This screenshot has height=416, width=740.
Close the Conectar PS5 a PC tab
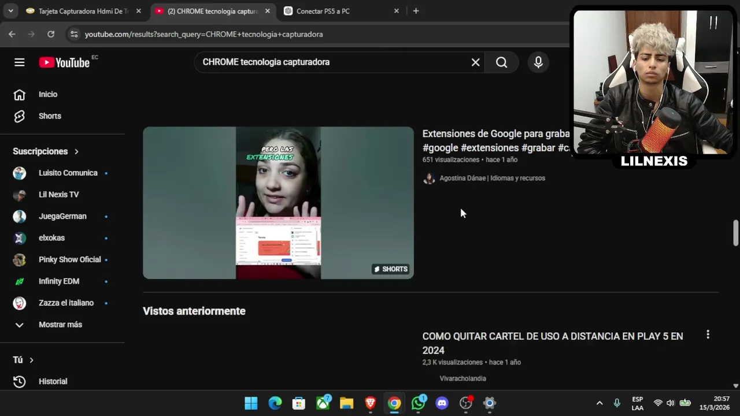[396, 11]
